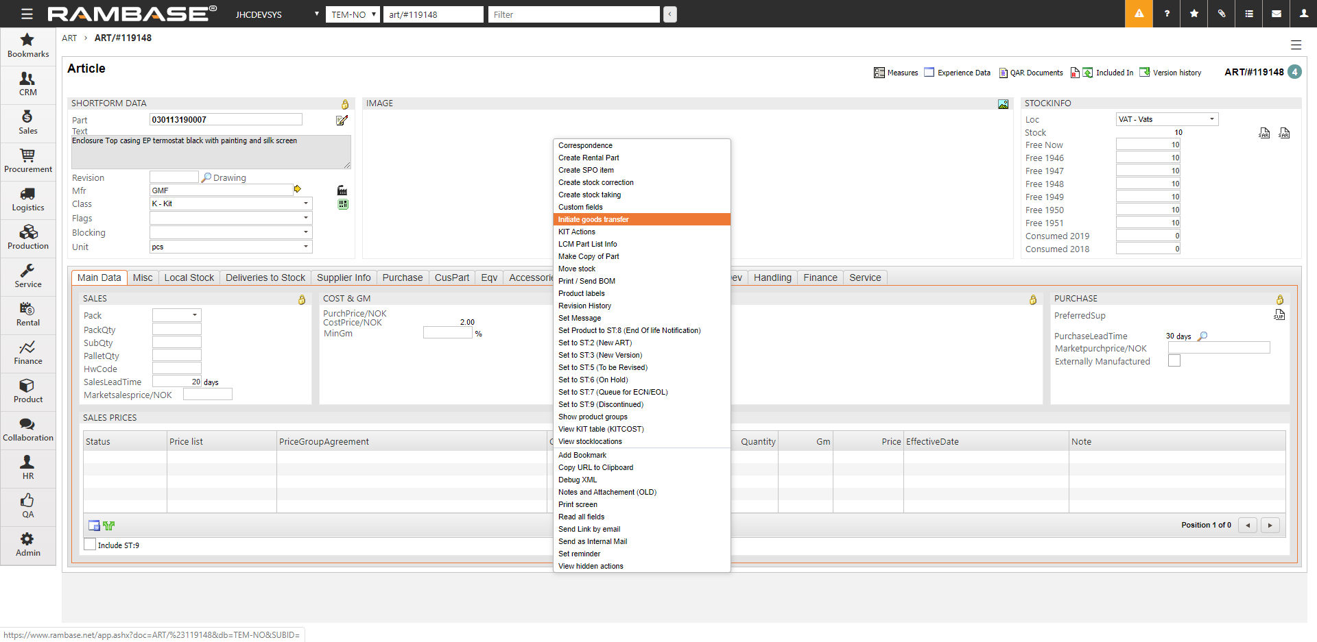Select Initiate goods transfer from context menu
Viewport: 1317px width, 642px height.
593,219
